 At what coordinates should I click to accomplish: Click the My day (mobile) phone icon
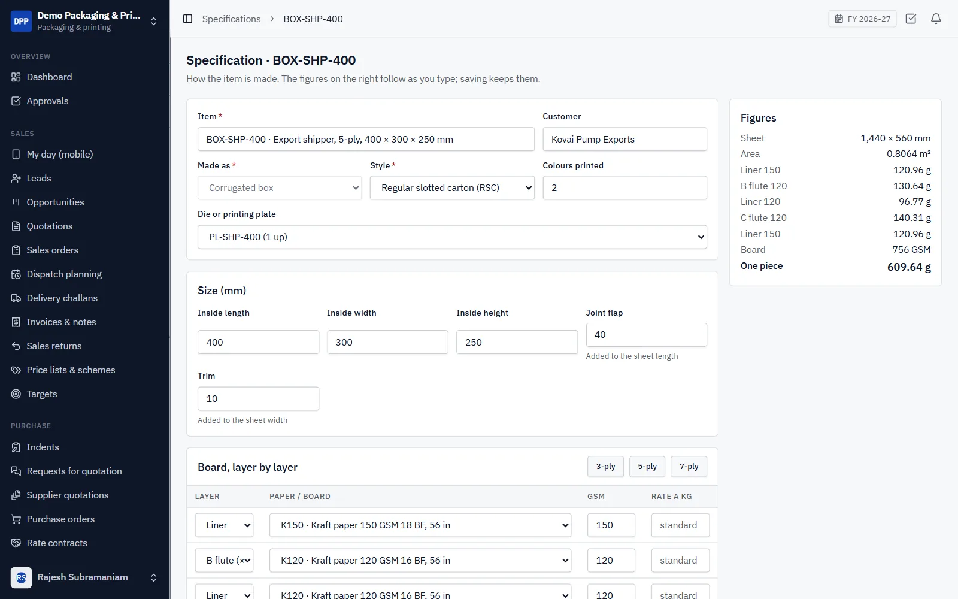pyautogui.click(x=16, y=155)
